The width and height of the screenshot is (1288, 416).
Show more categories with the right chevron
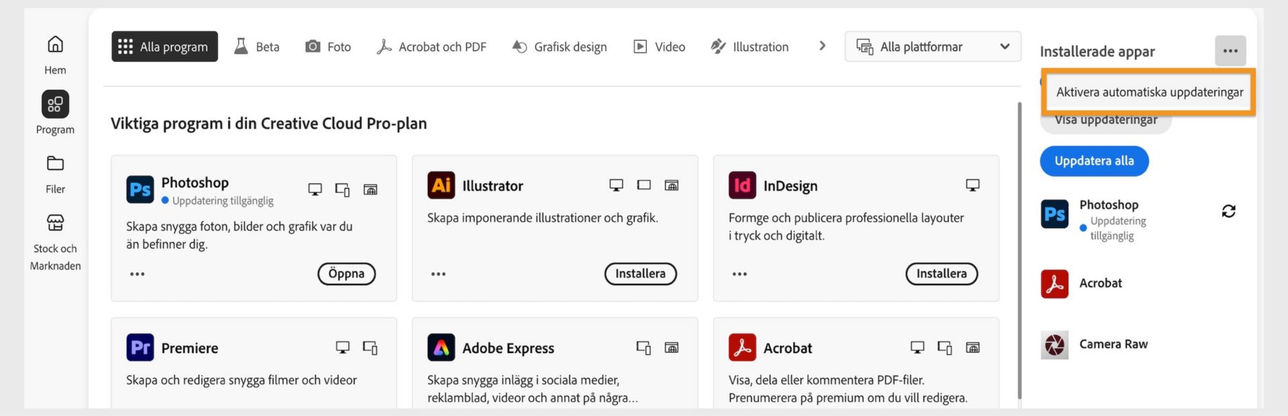tap(822, 46)
